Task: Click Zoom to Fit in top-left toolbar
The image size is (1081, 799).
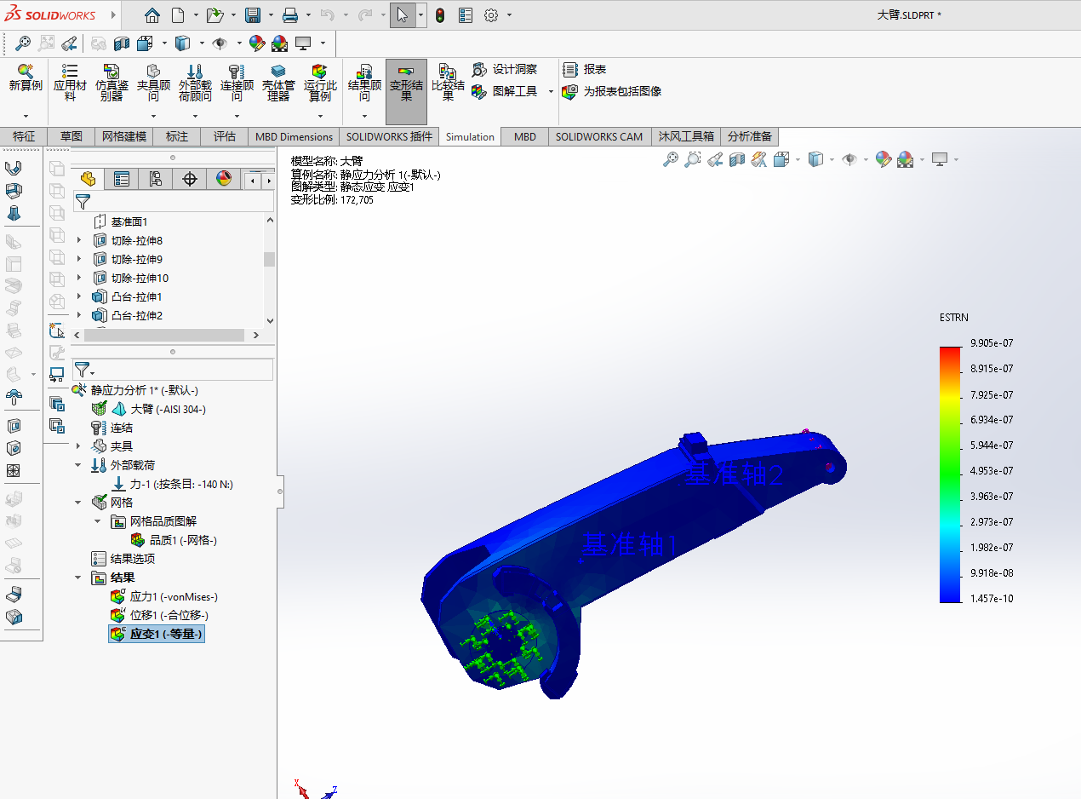Action: [23, 43]
